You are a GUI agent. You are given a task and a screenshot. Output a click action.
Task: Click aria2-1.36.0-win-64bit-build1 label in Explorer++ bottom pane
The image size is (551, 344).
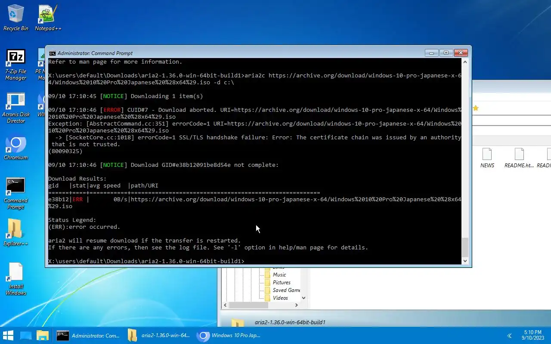tap(290, 322)
